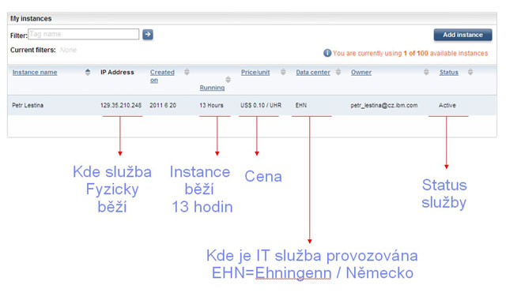
Task: Click the US$ 0.10 / UHR price
Action: pyautogui.click(x=261, y=105)
